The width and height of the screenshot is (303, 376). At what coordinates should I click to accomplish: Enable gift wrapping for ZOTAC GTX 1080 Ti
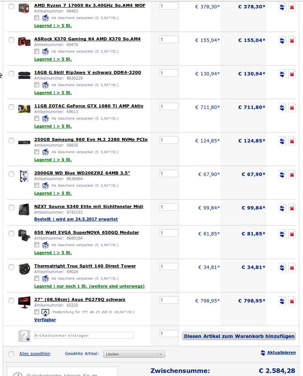[x=36, y=118]
